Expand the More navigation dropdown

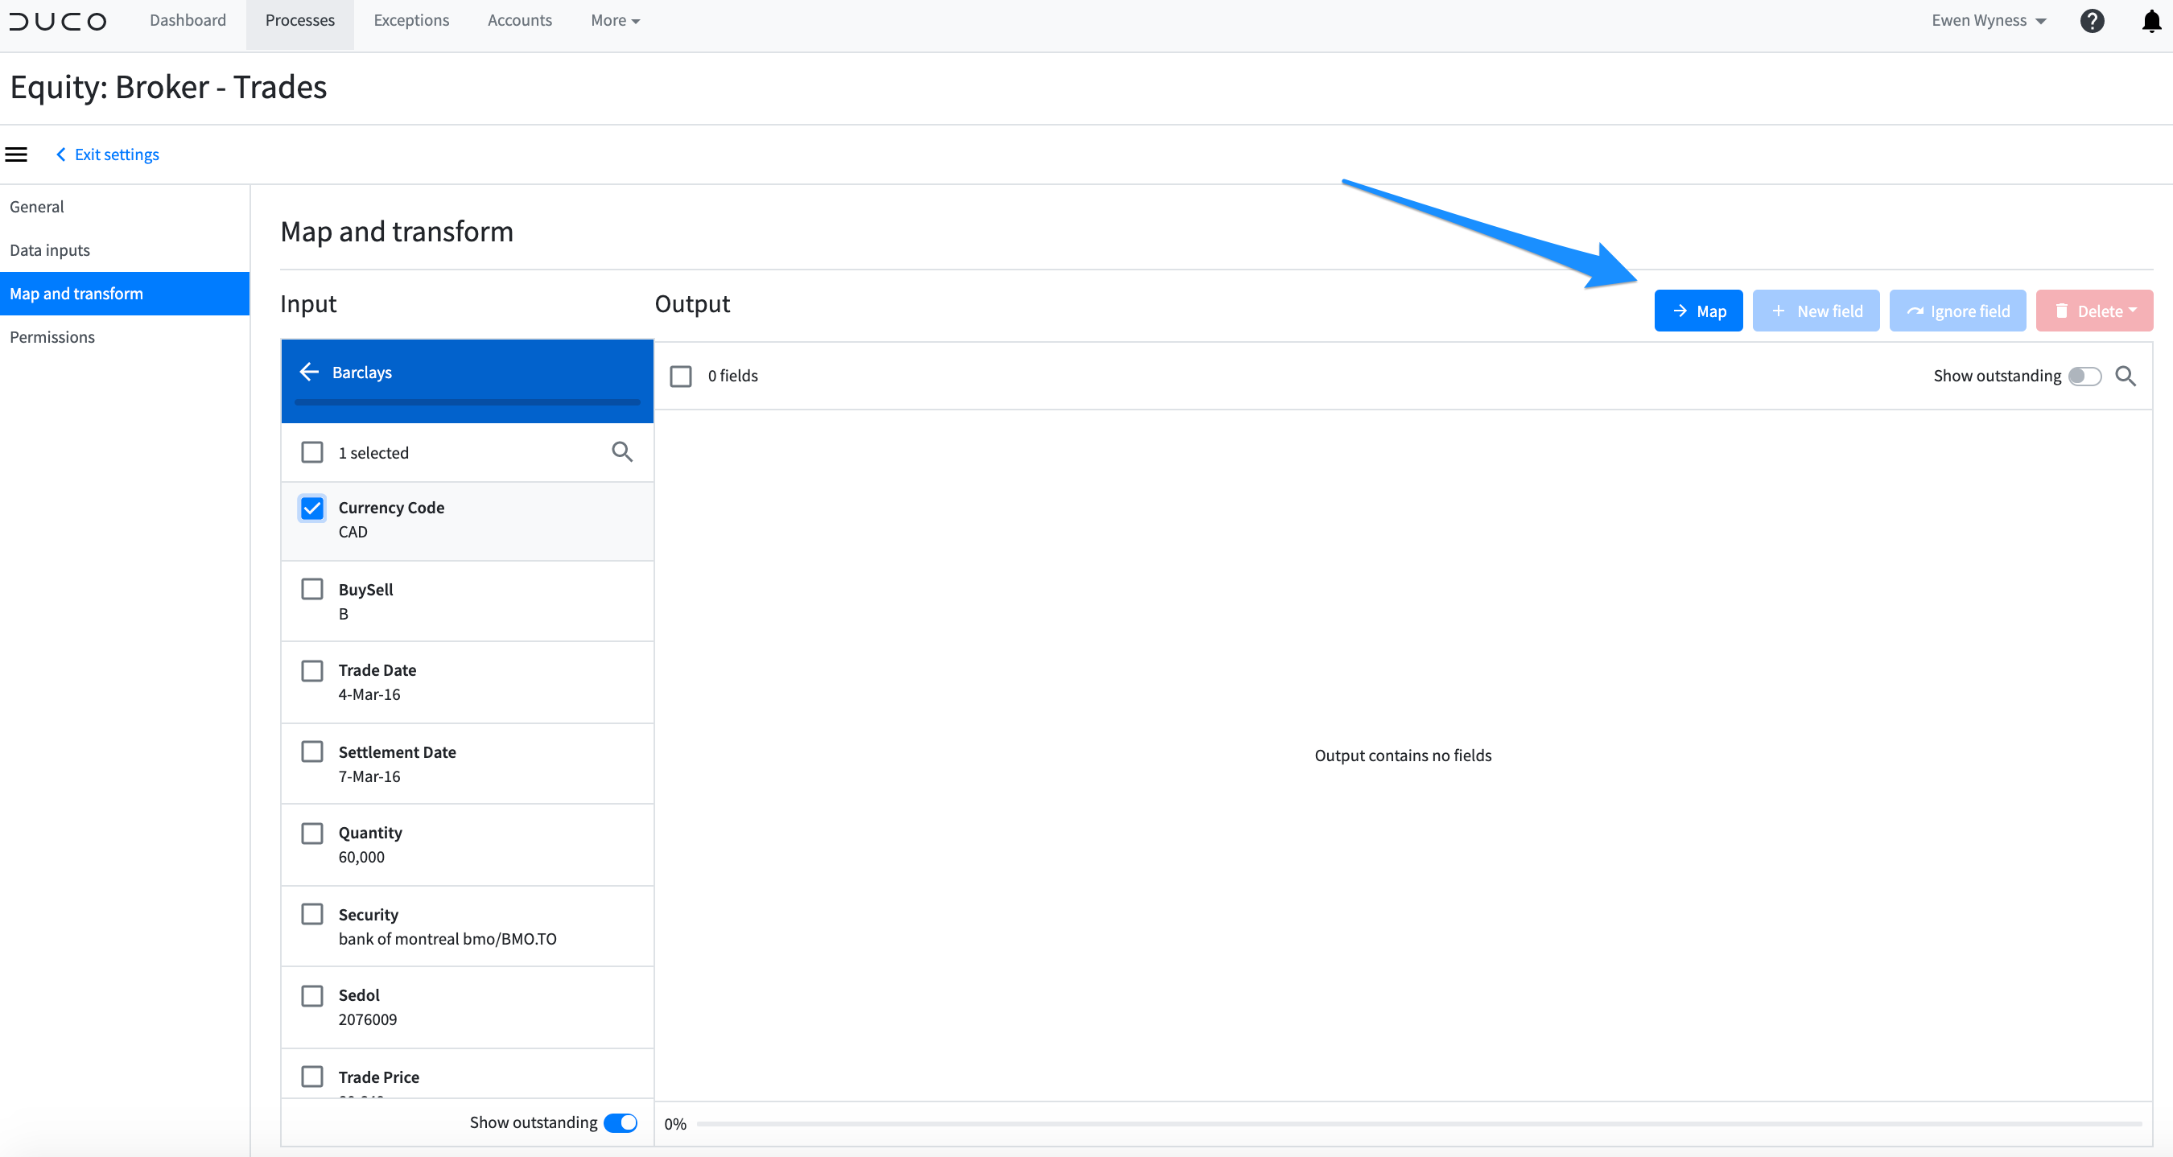pos(614,19)
